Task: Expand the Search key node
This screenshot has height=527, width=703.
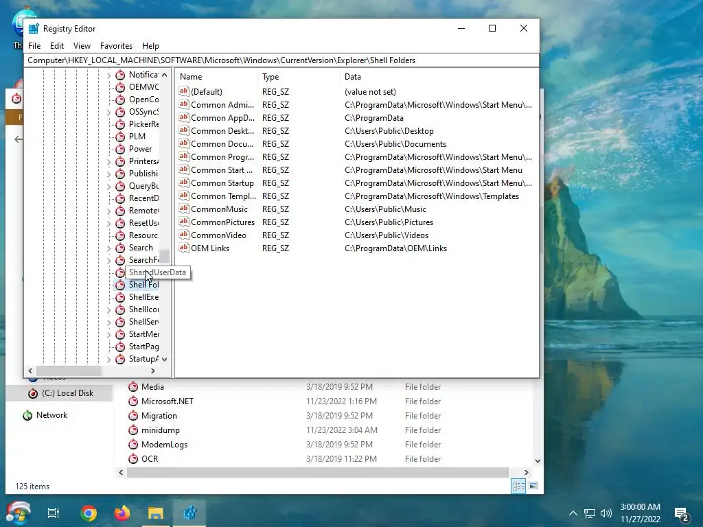Action: click(x=109, y=248)
